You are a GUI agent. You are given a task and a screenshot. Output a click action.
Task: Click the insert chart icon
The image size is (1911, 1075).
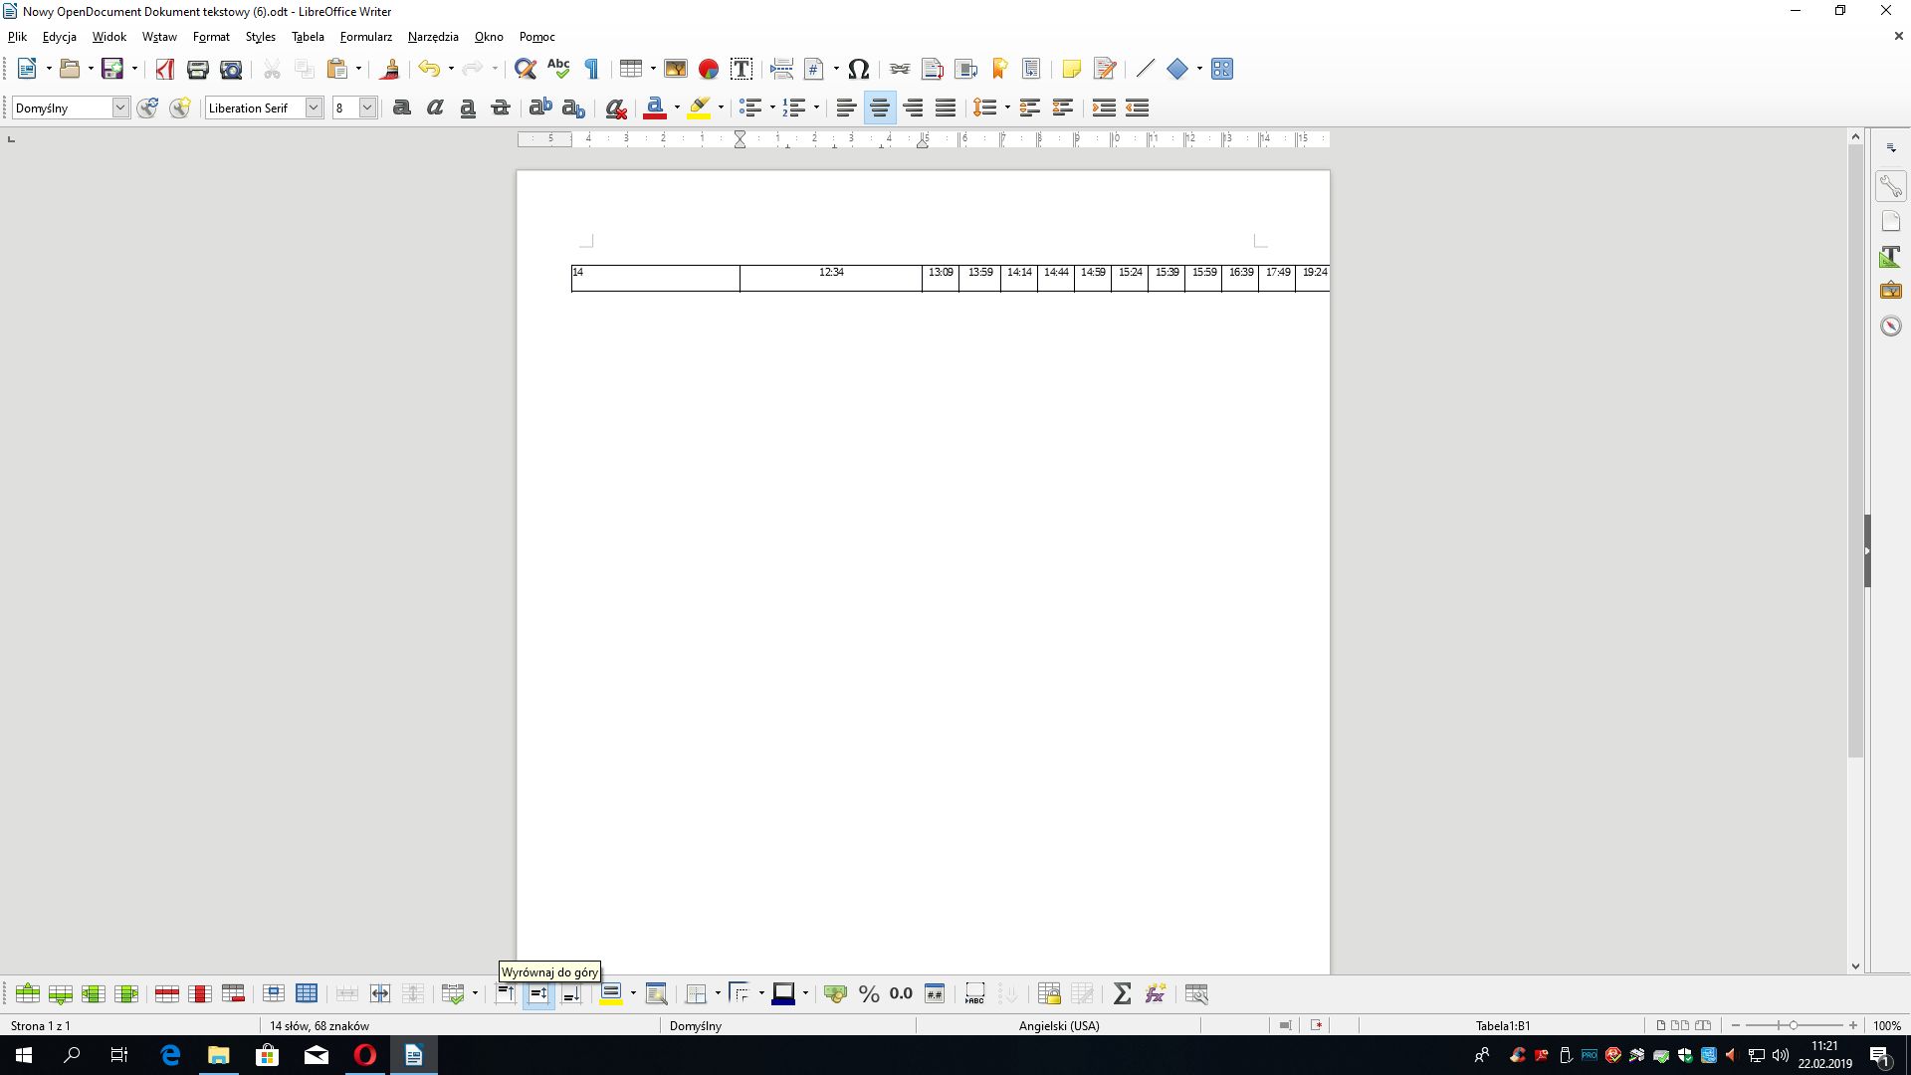point(709,69)
